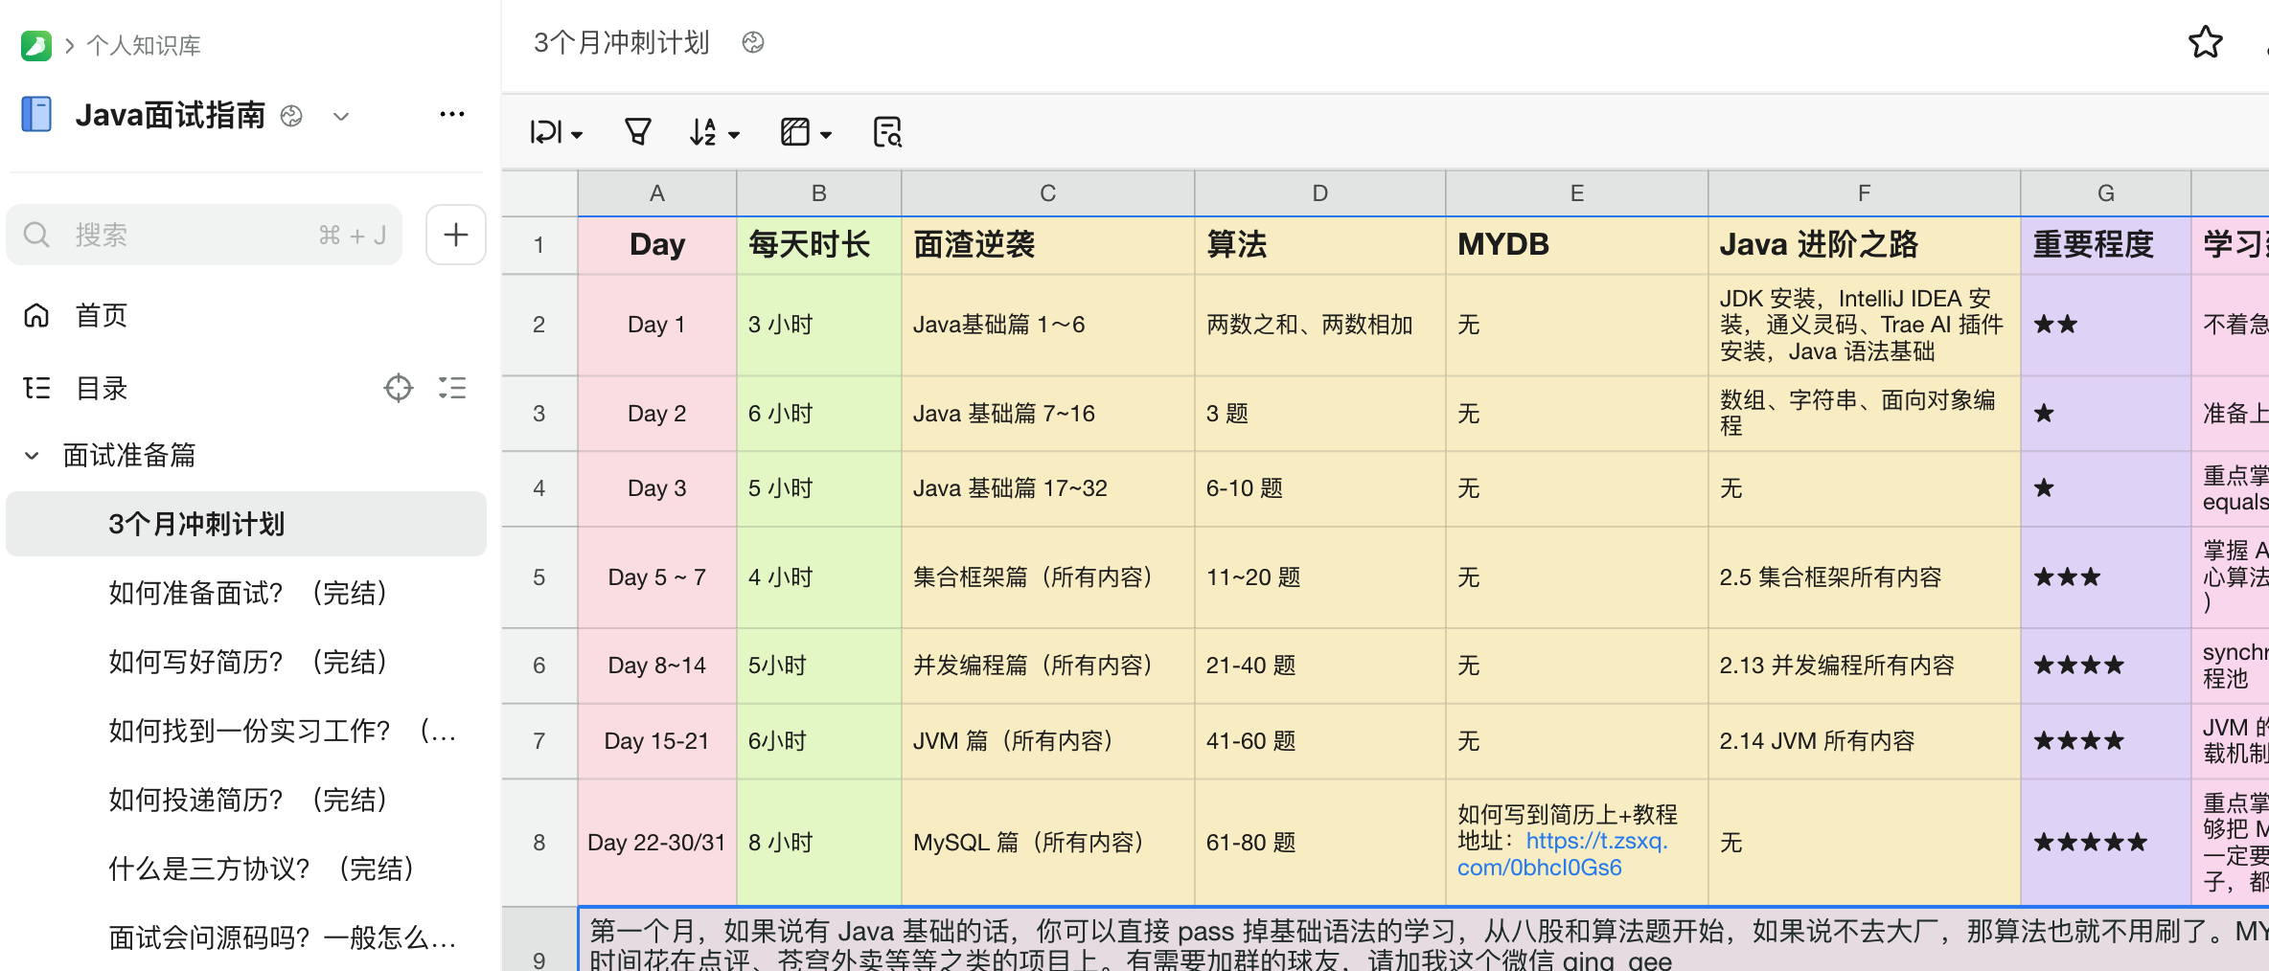Collapse the sidebar outline with list icon

[451, 388]
